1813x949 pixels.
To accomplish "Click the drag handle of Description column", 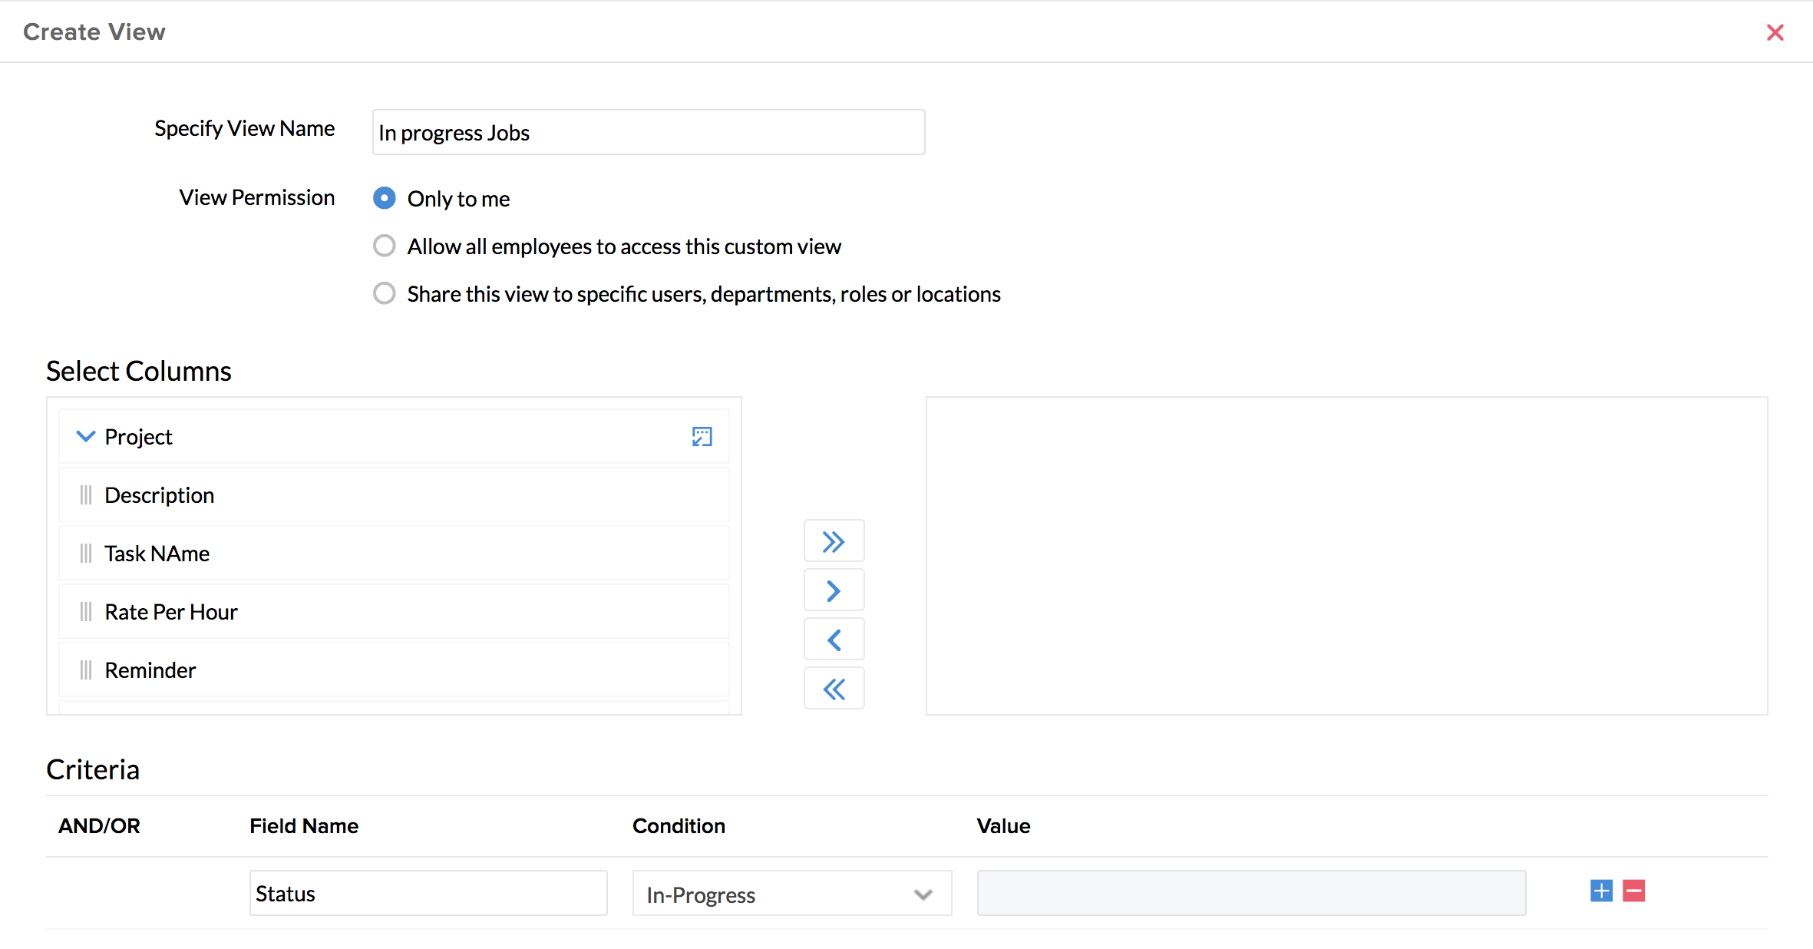I will point(86,495).
